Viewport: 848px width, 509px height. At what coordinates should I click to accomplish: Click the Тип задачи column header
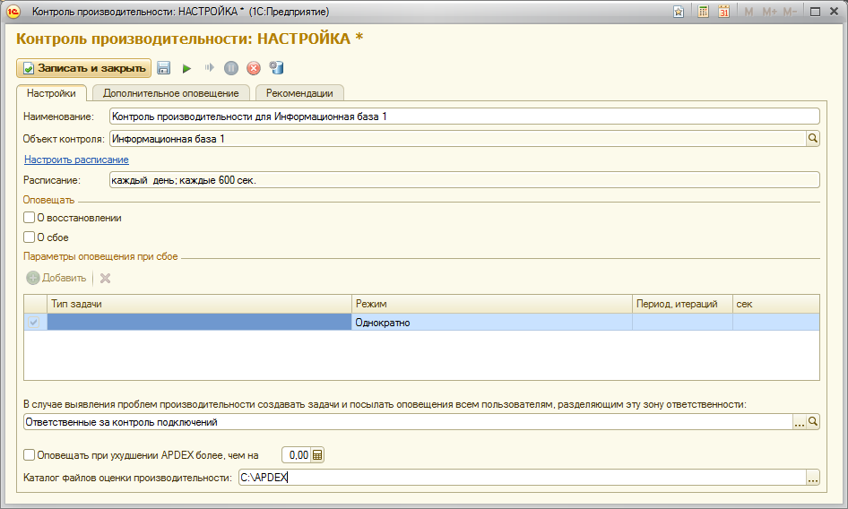point(200,304)
